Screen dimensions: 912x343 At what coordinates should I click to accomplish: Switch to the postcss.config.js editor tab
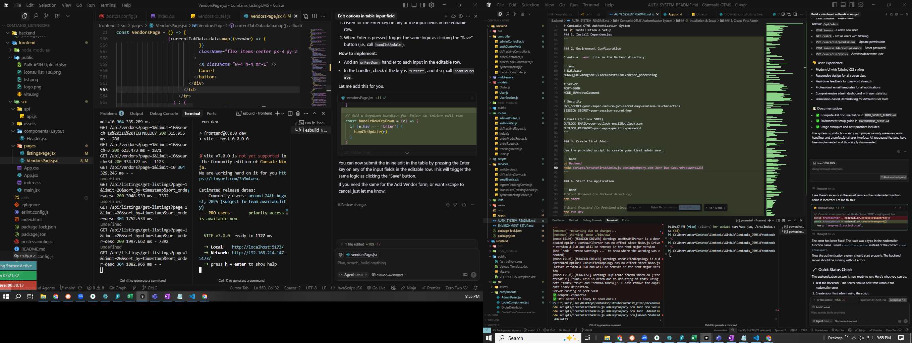point(121,16)
